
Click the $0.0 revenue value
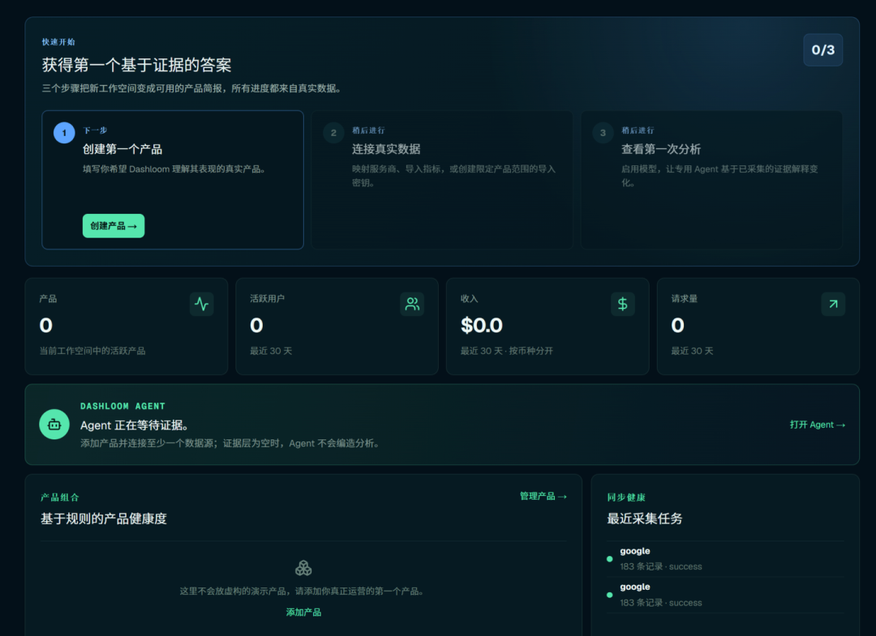pyautogui.click(x=482, y=325)
